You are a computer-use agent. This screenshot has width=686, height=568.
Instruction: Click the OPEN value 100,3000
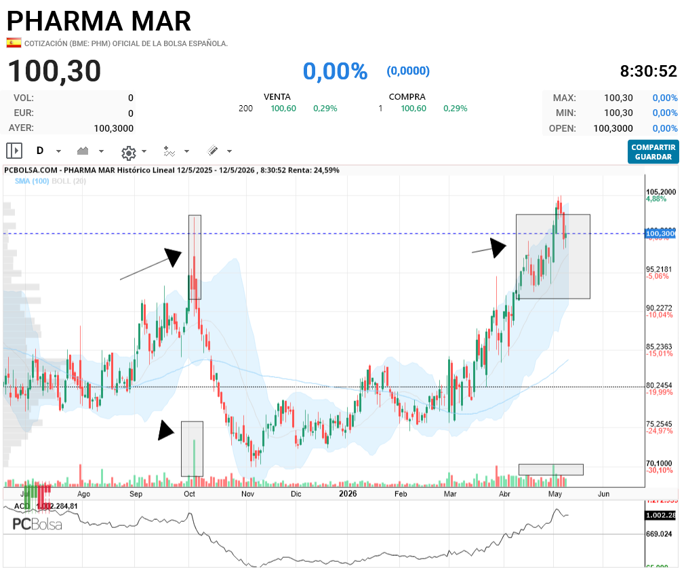[x=613, y=128]
